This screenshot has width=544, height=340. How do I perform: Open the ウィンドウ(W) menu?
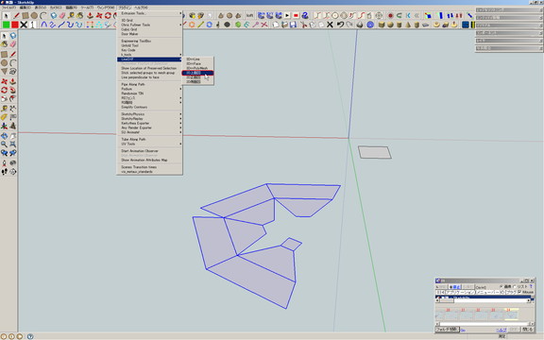106,8
